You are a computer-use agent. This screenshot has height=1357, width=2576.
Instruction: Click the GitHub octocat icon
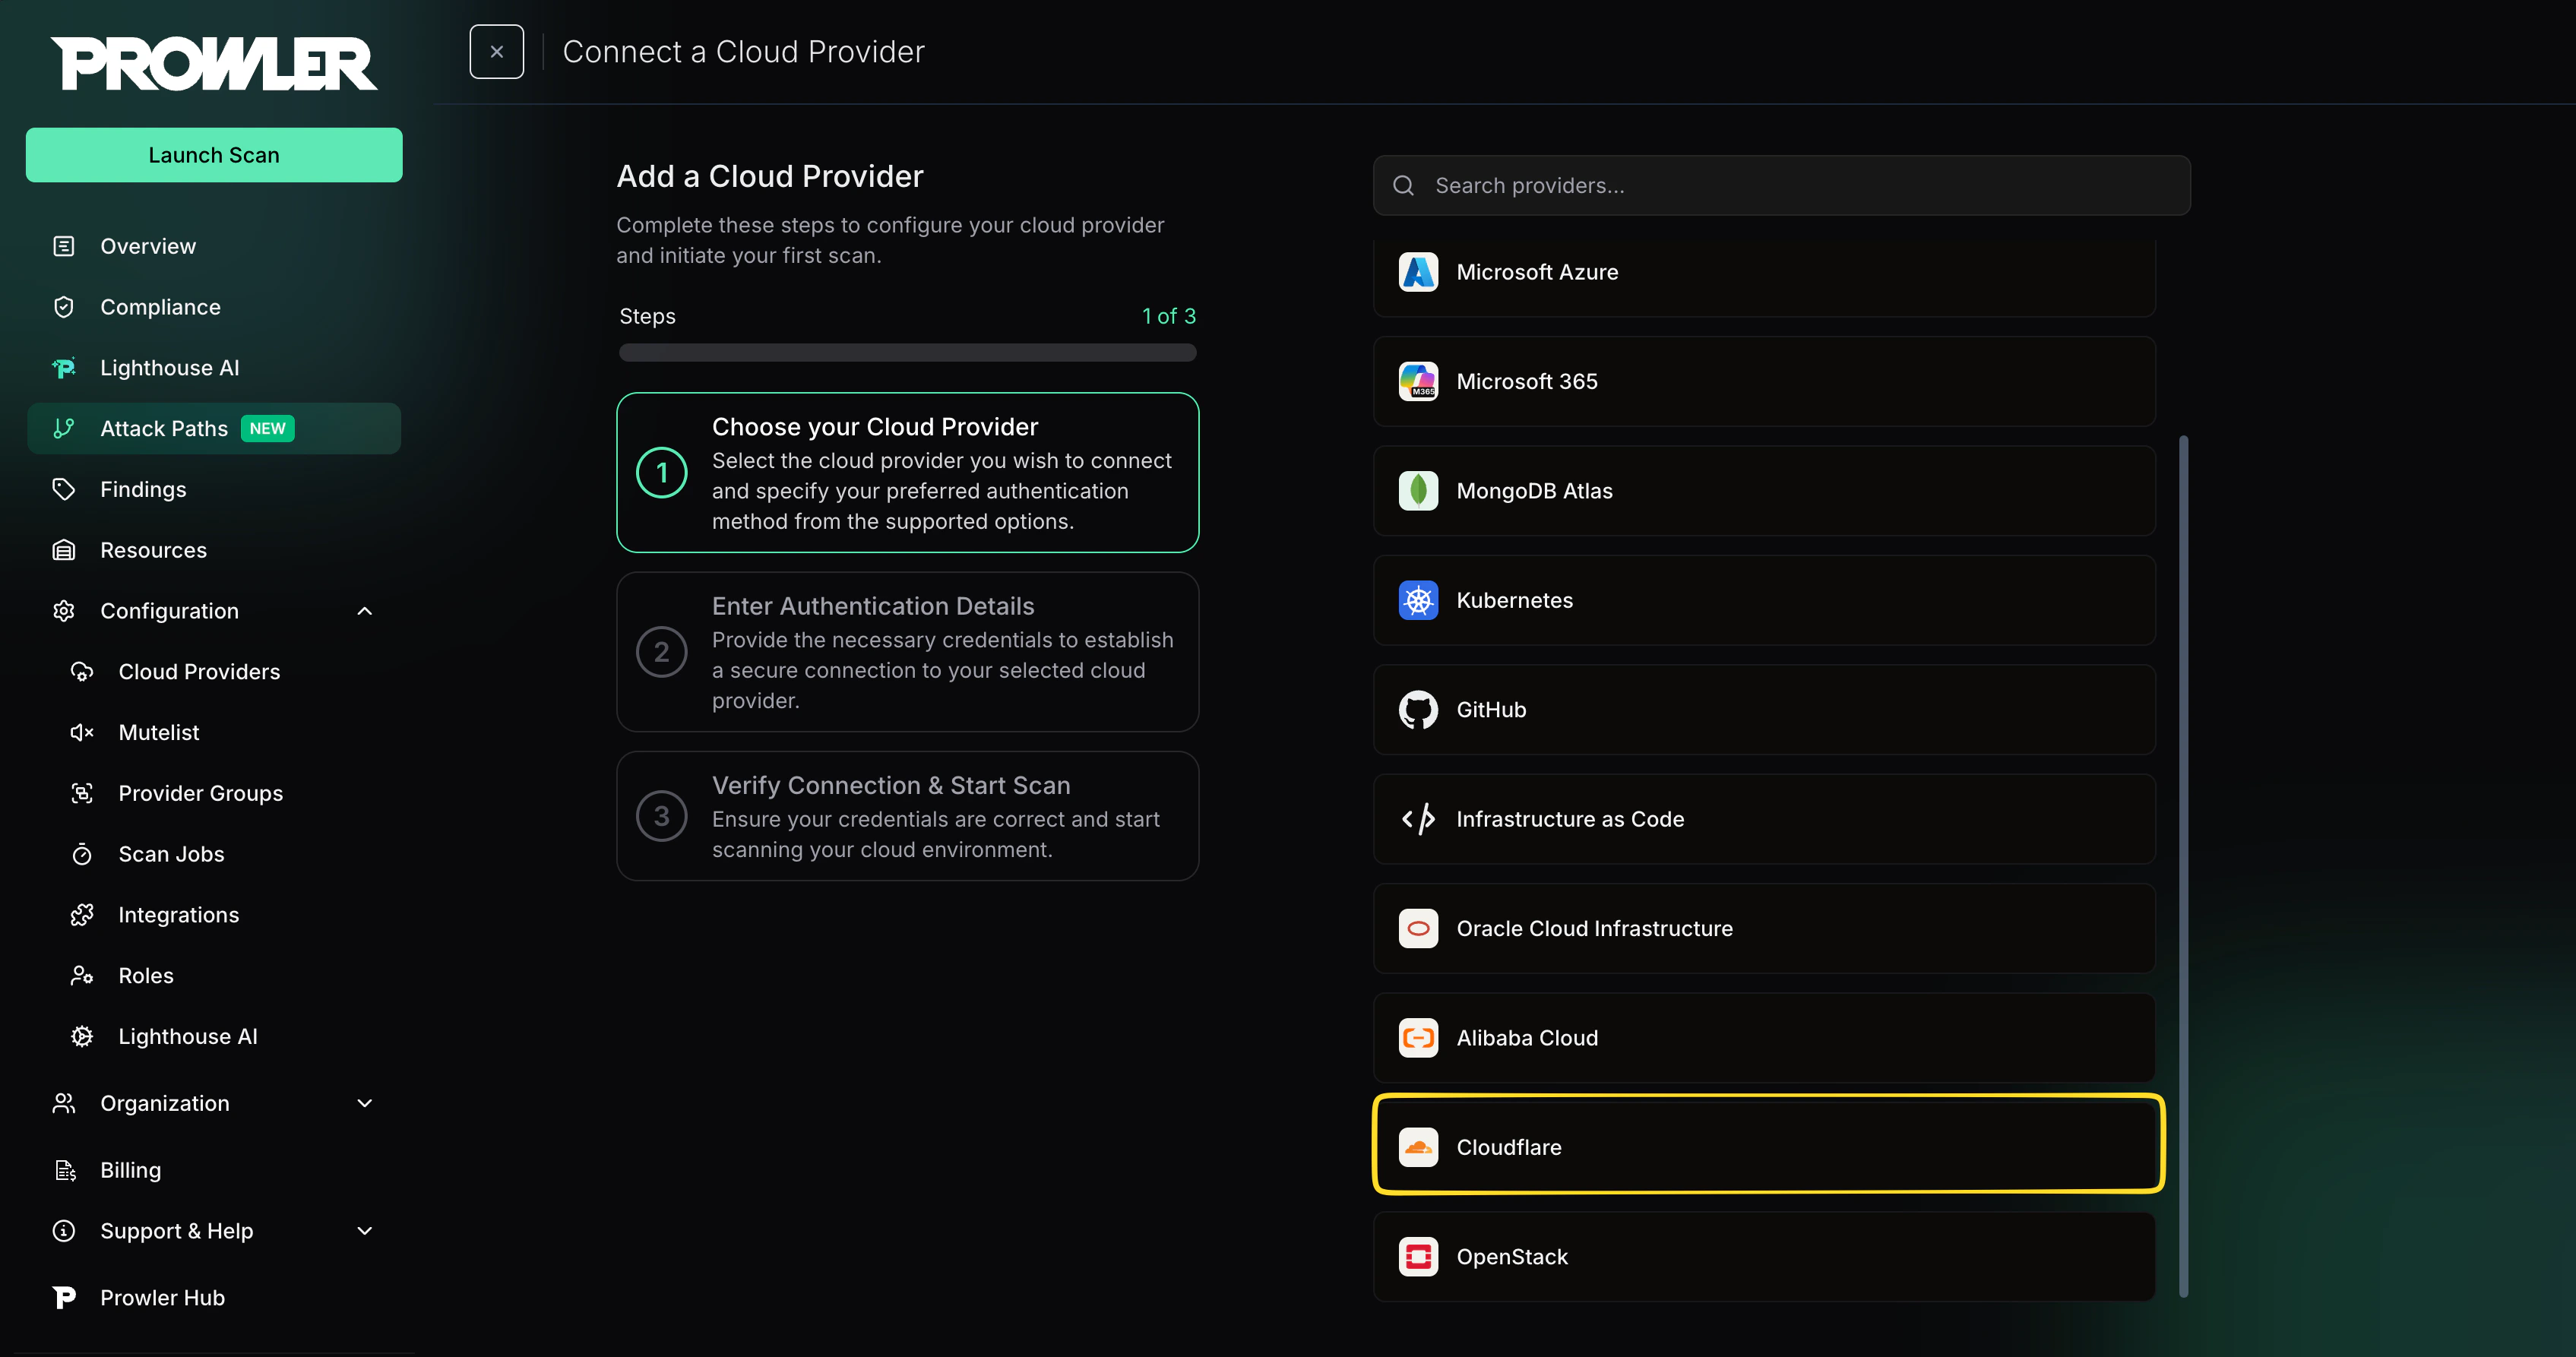1418,710
